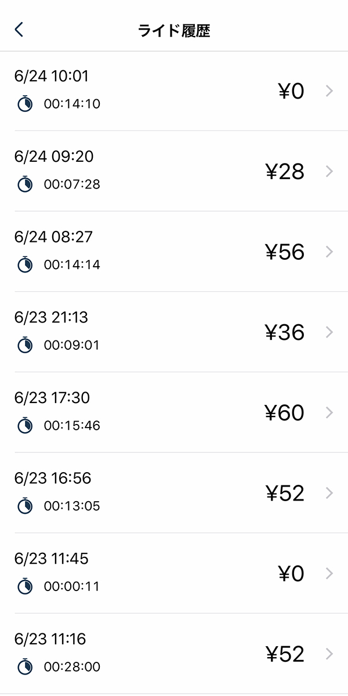The width and height of the screenshot is (348, 696).
Task: Click stopwatch icon next to 00:28:00
Action: (25, 667)
